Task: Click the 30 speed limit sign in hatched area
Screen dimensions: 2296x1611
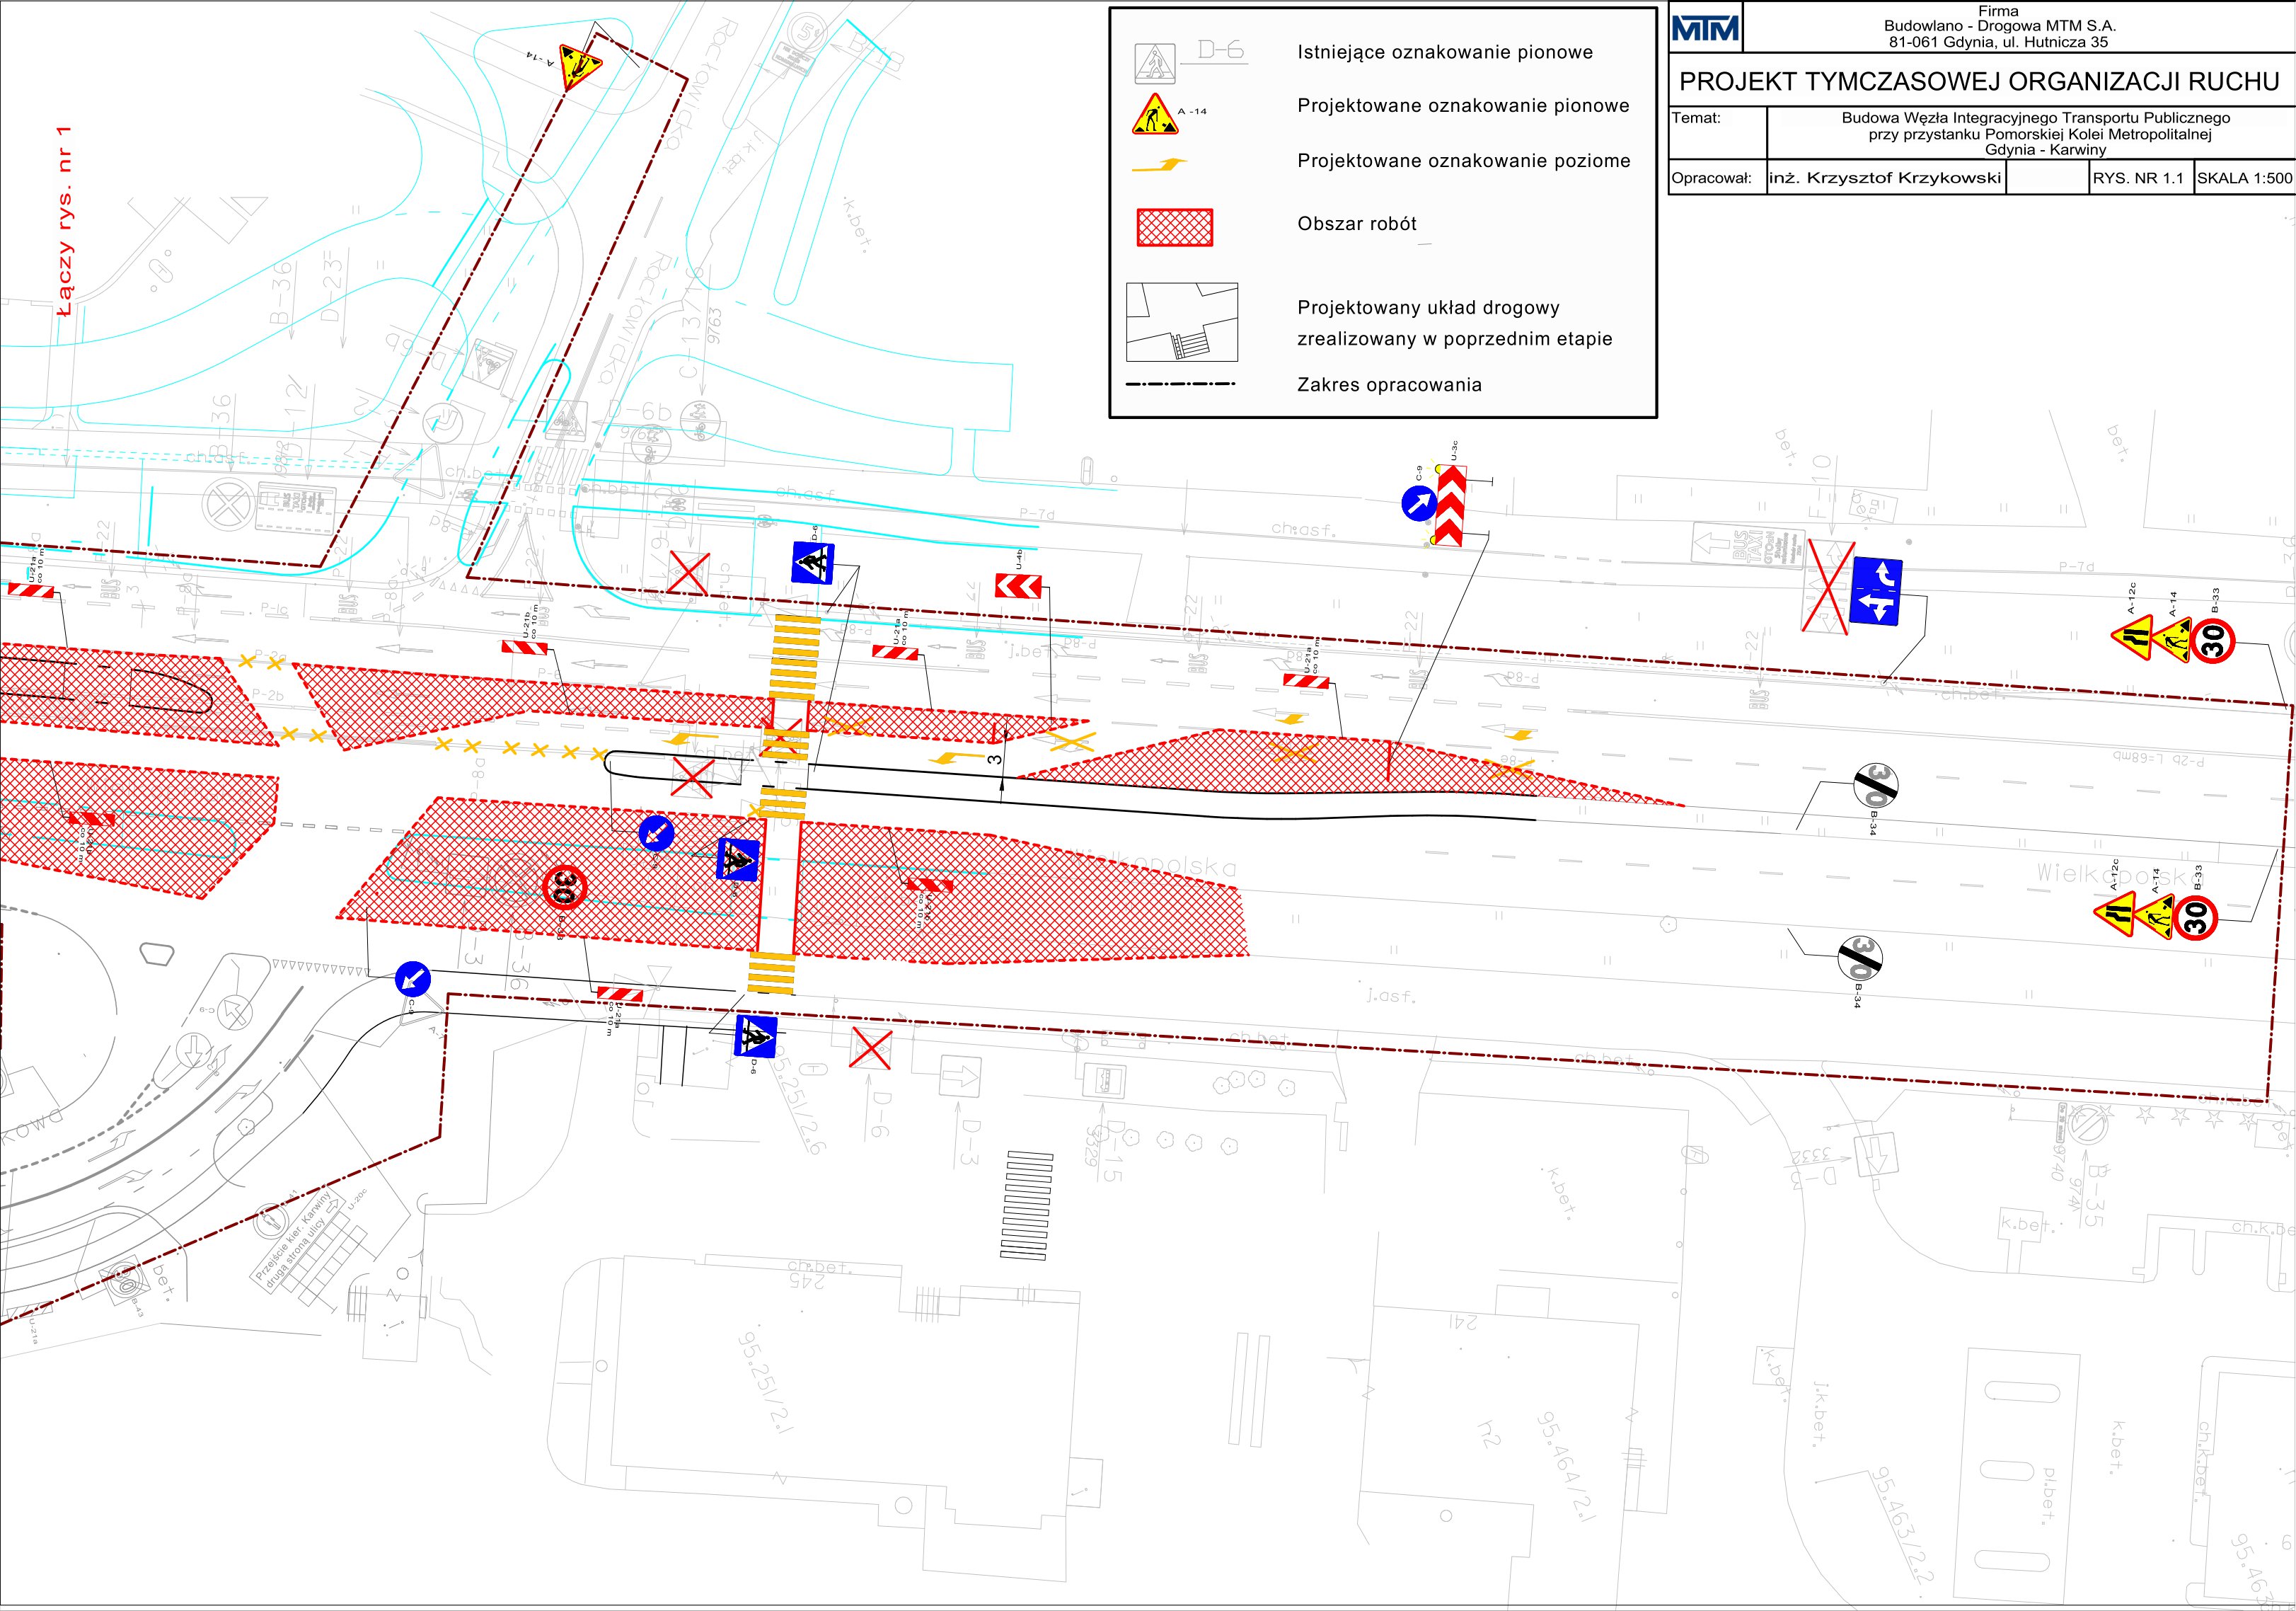Action: pos(564,887)
